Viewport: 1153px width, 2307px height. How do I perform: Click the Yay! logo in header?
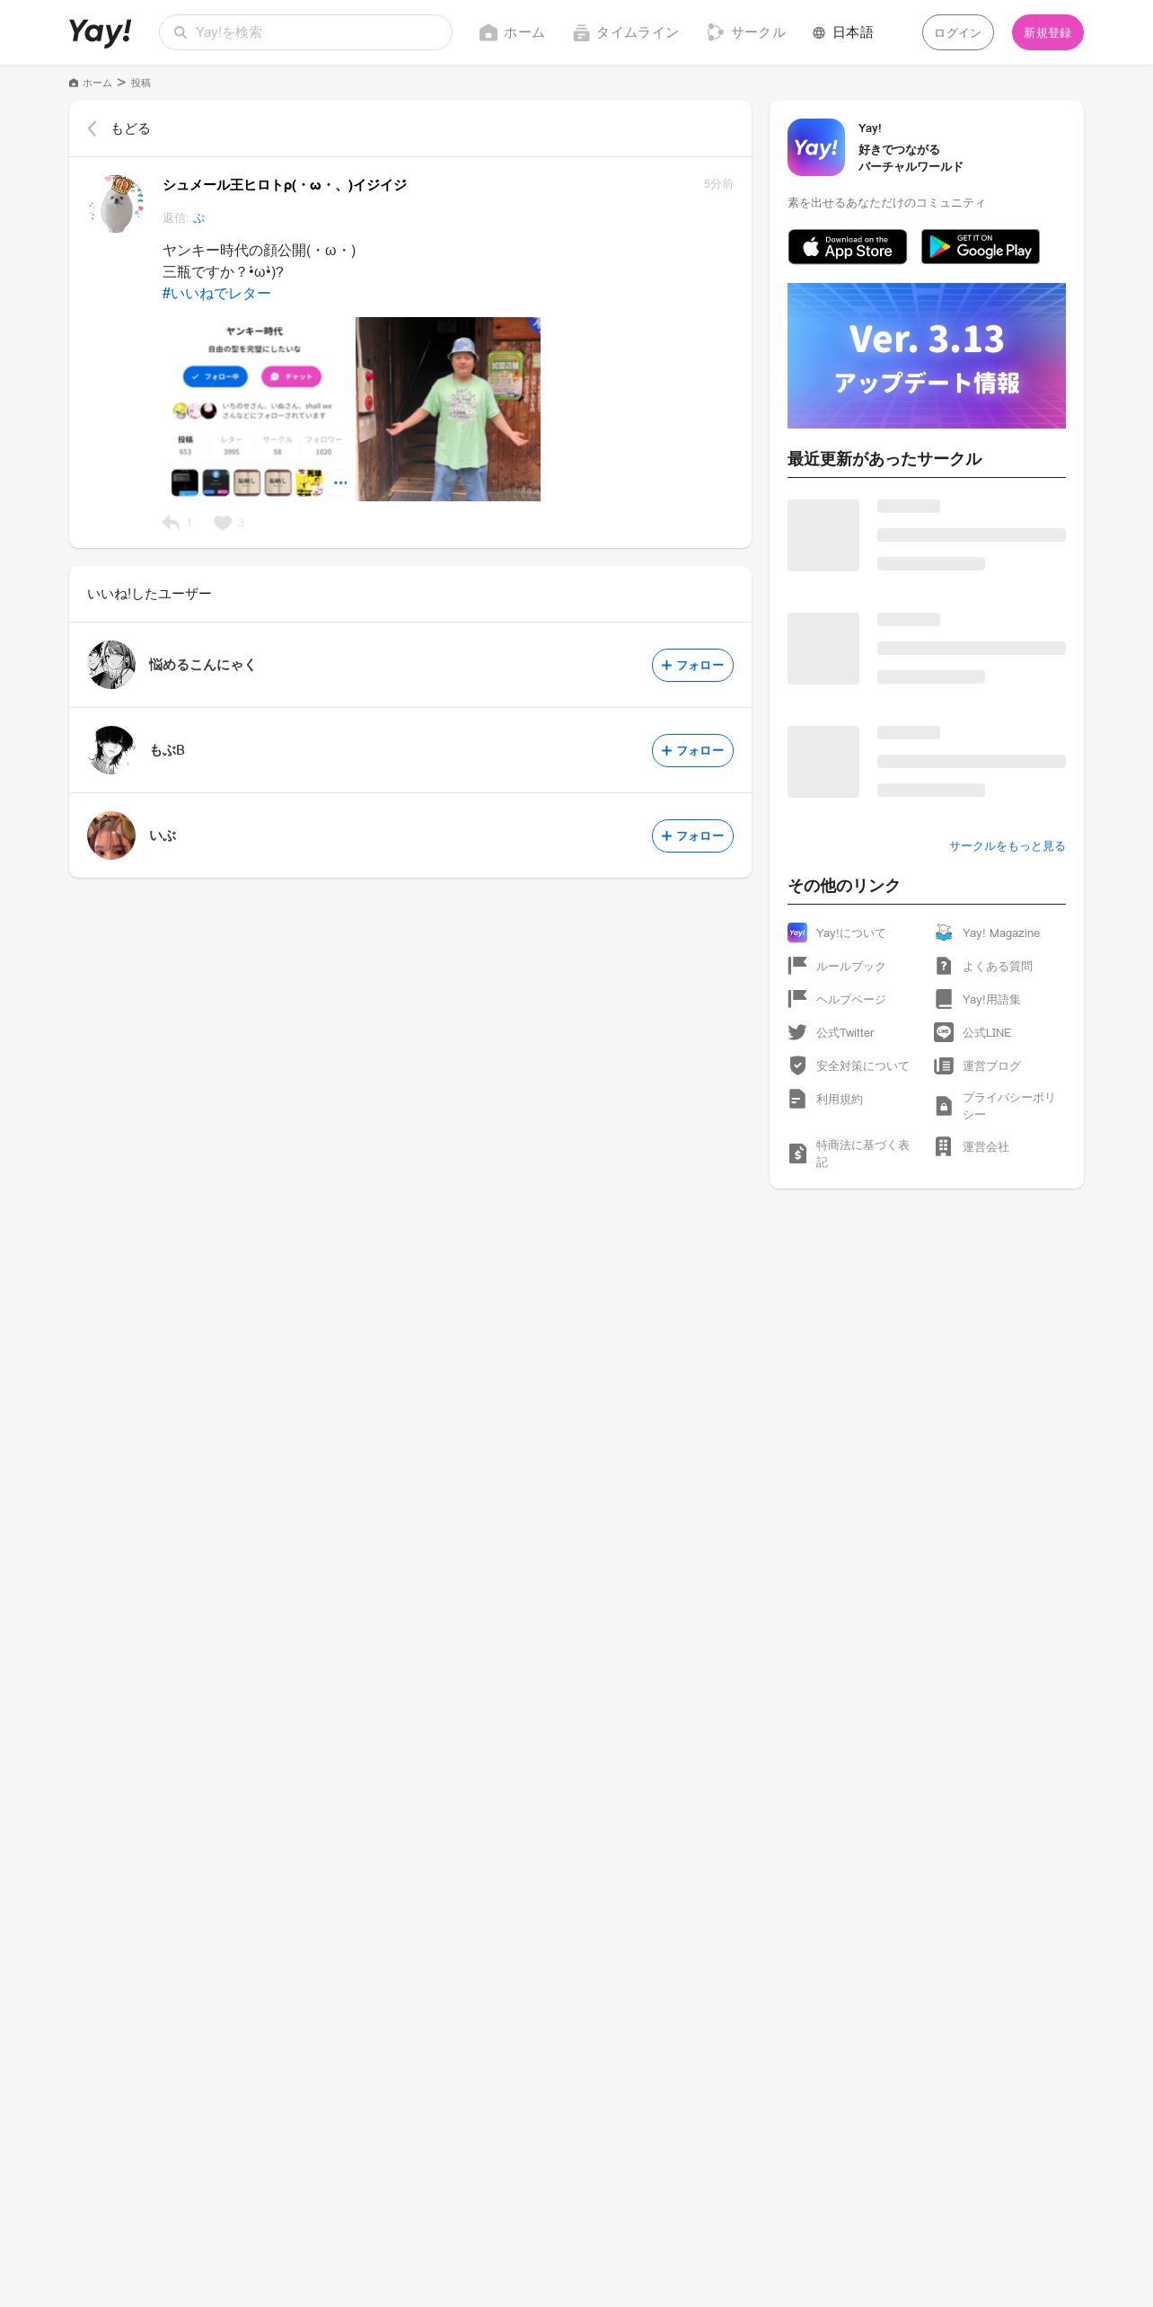[100, 32]
